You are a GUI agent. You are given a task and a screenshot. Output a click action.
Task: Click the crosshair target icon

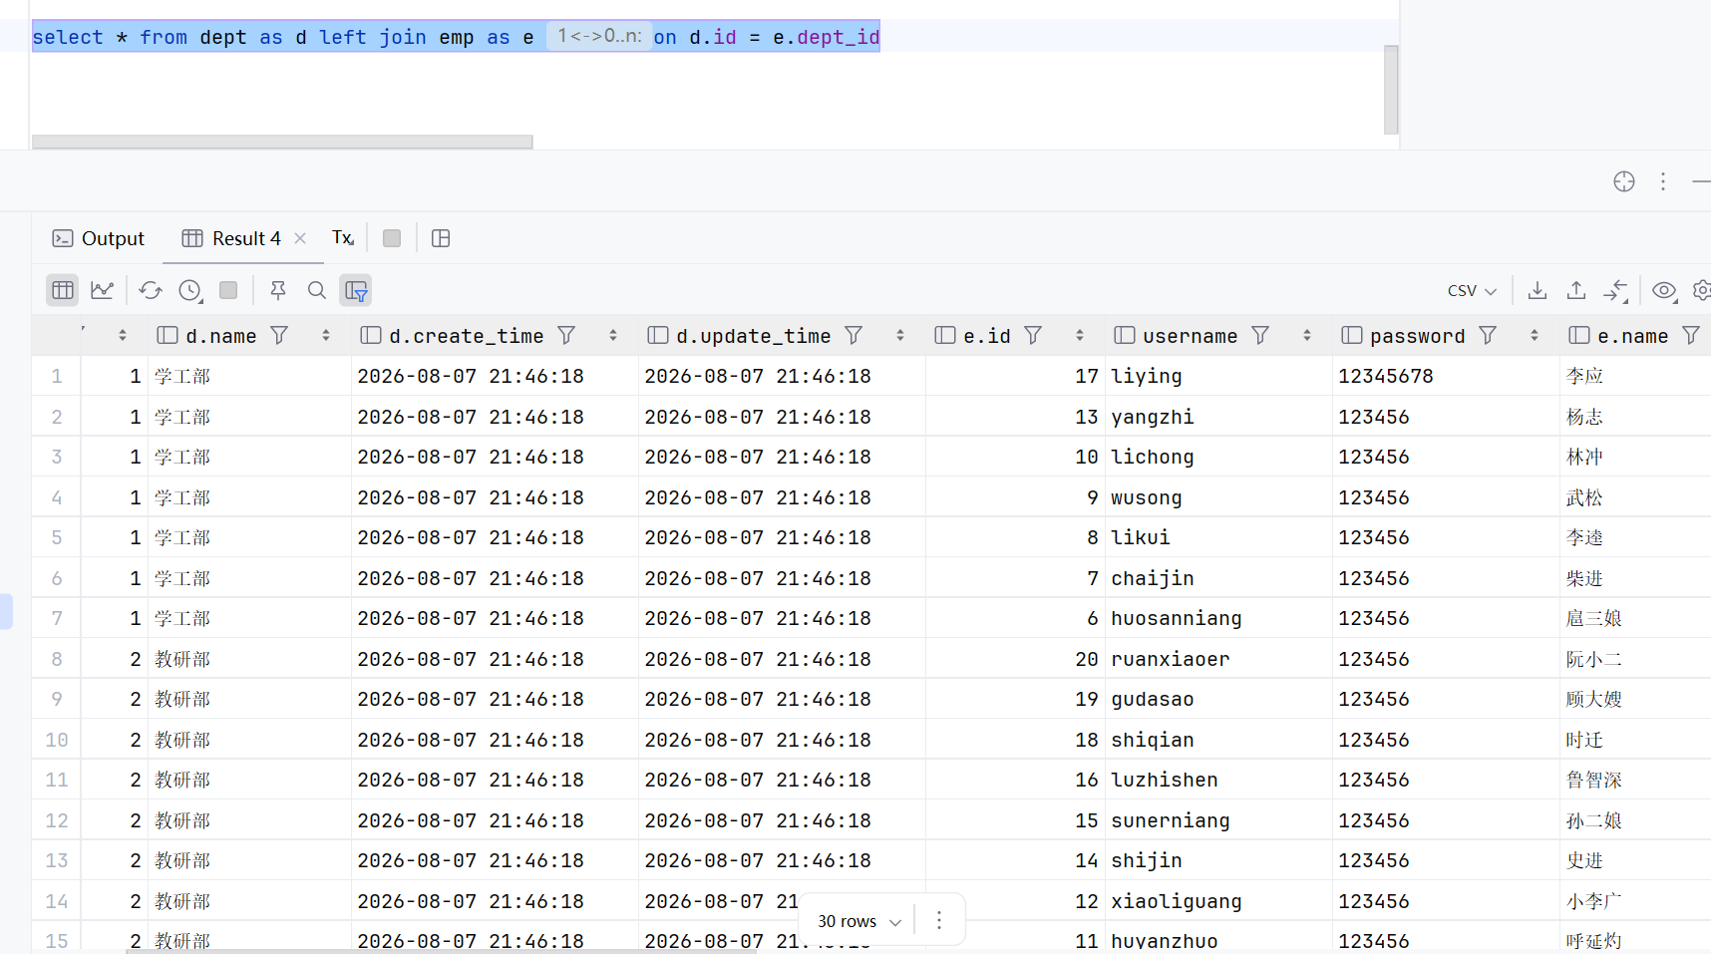point(1624,181)
